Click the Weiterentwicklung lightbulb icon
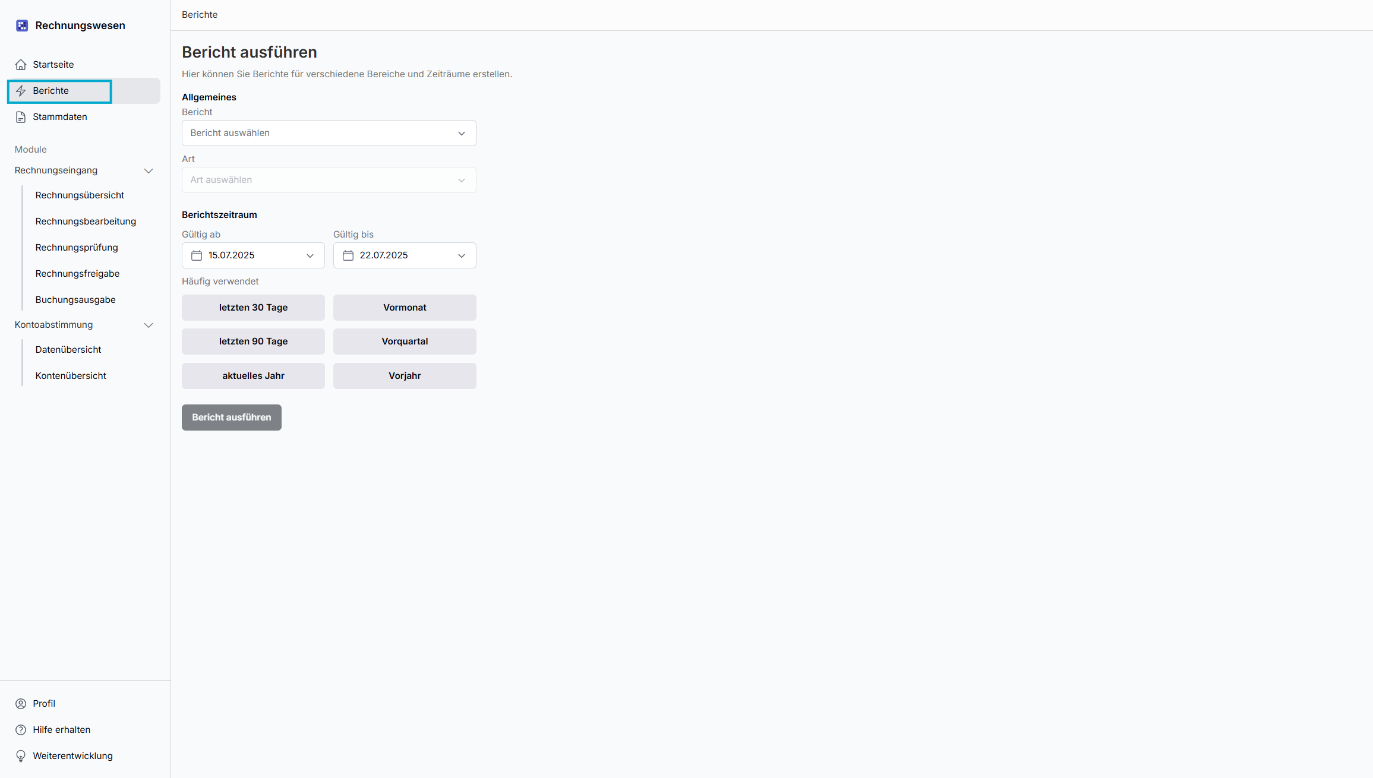This screenshot has width=1373, height=778. pyautogui.click(x=21, y=756)
